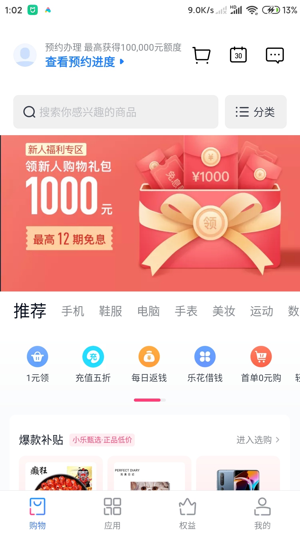300x534 pixels.
Task: Open the 乐花借钱 icon
Action: click(205, 357)
